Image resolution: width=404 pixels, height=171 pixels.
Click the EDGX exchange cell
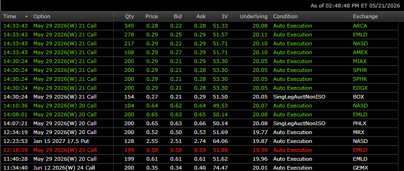360,88
